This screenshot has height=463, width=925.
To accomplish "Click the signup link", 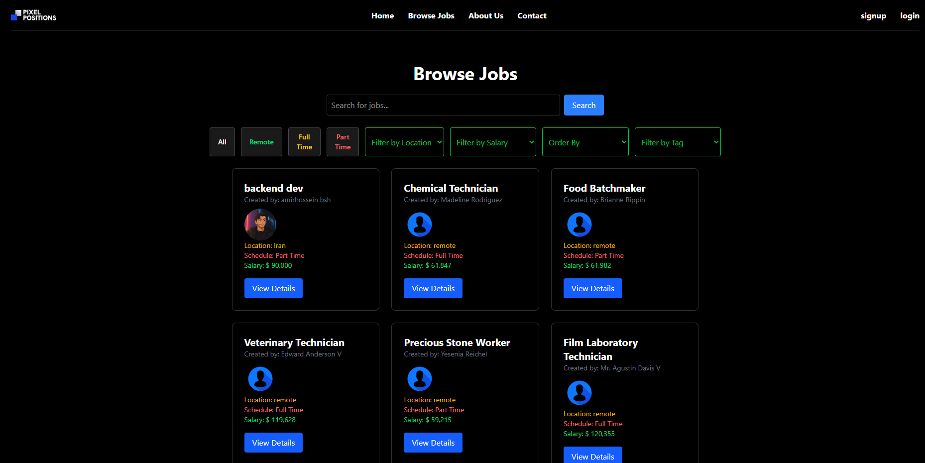I will click(x=873, y=16).
